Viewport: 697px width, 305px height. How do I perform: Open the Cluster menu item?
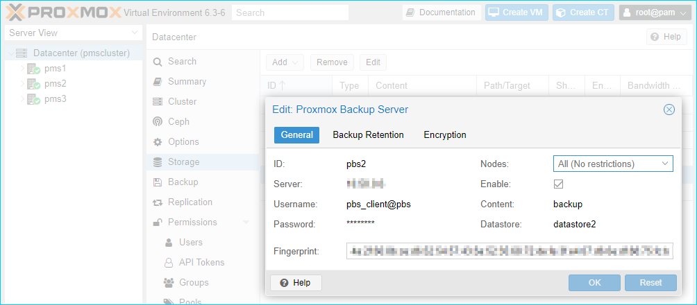point(203,102)
